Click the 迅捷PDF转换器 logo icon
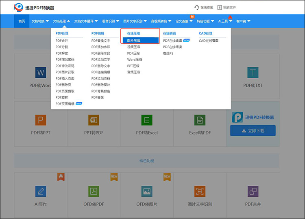305x219 pixels. pyautogui.click(x=19, y=8)
